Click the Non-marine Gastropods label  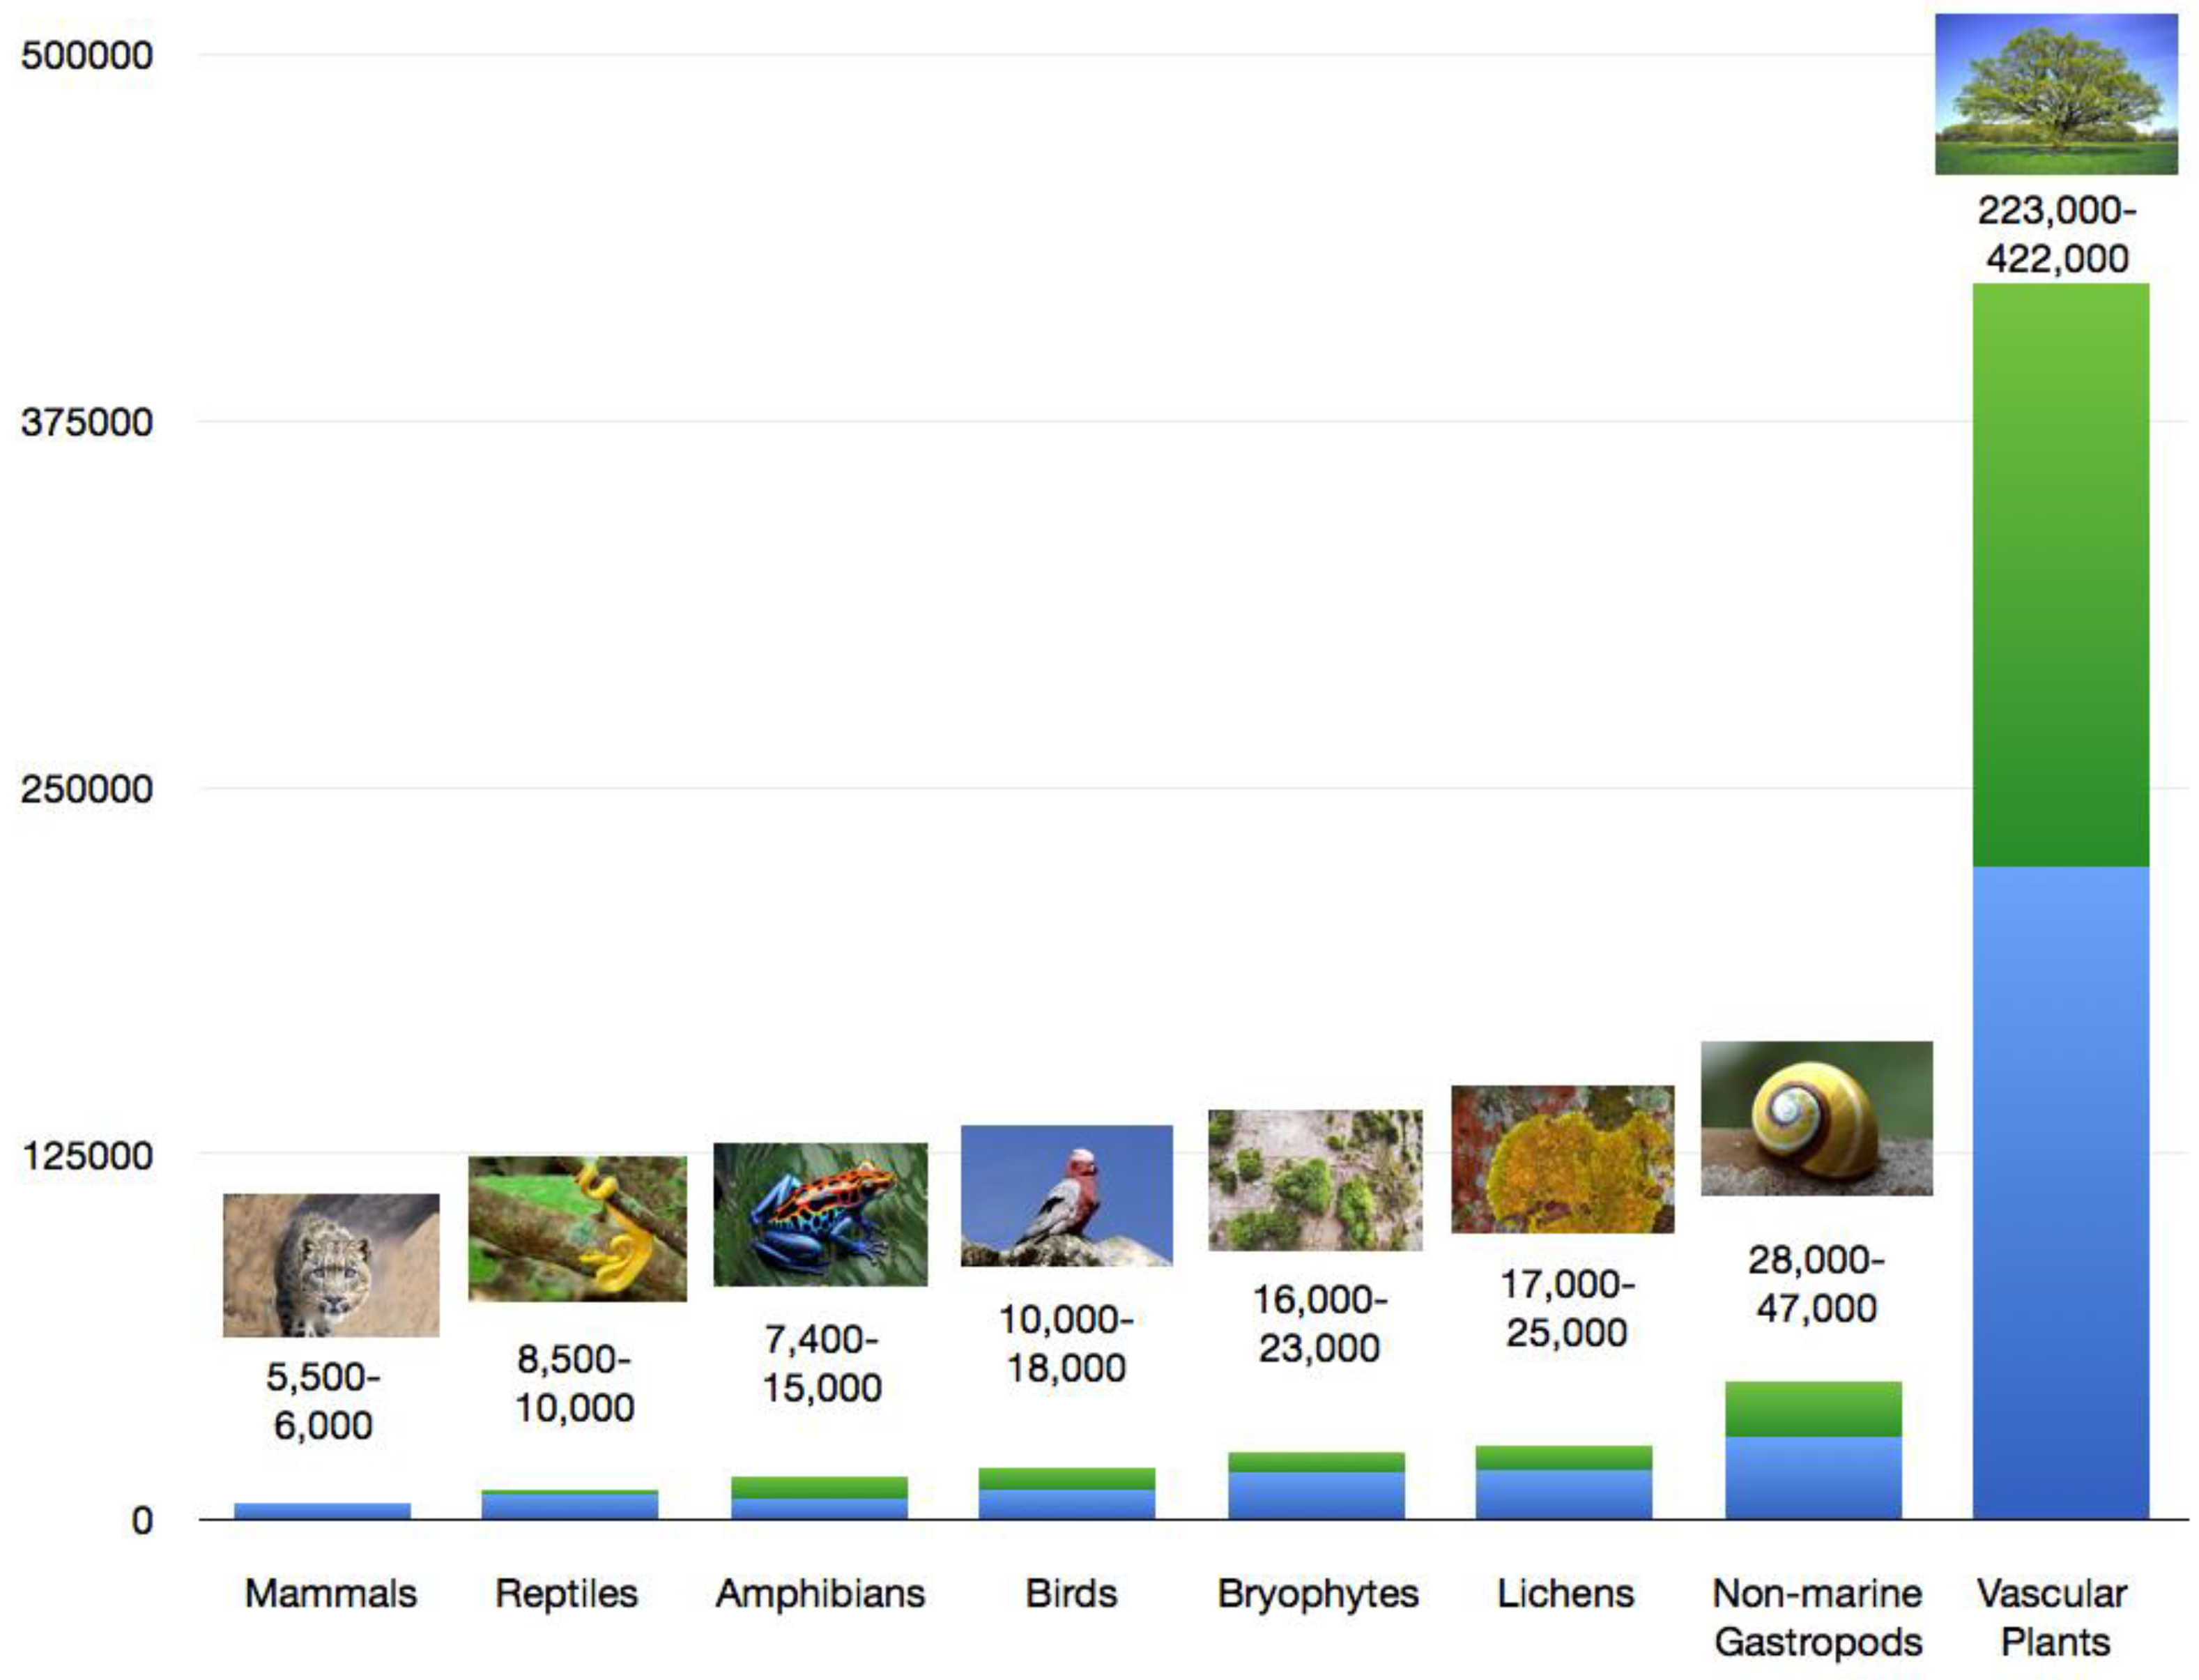click(x=1817, y=1618)
